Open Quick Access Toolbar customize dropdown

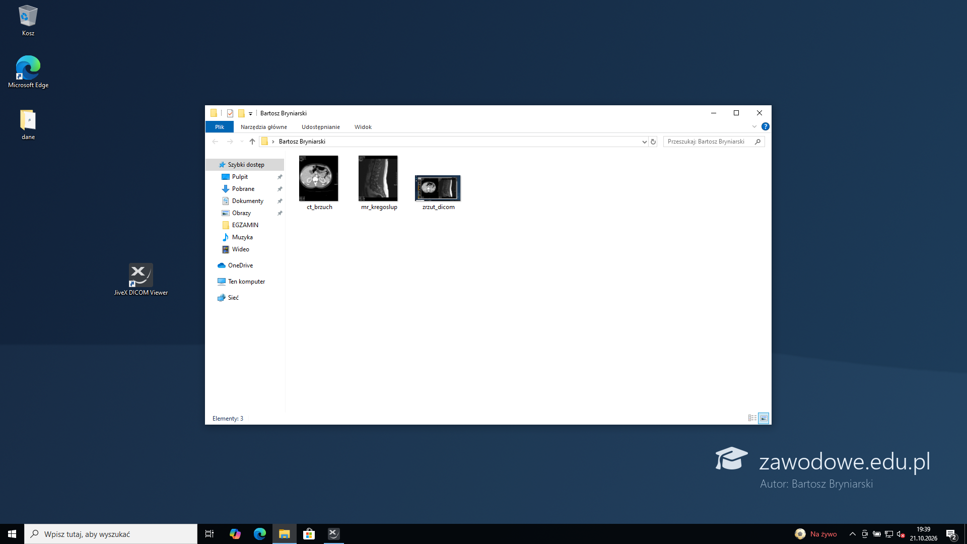coord(250,114)
